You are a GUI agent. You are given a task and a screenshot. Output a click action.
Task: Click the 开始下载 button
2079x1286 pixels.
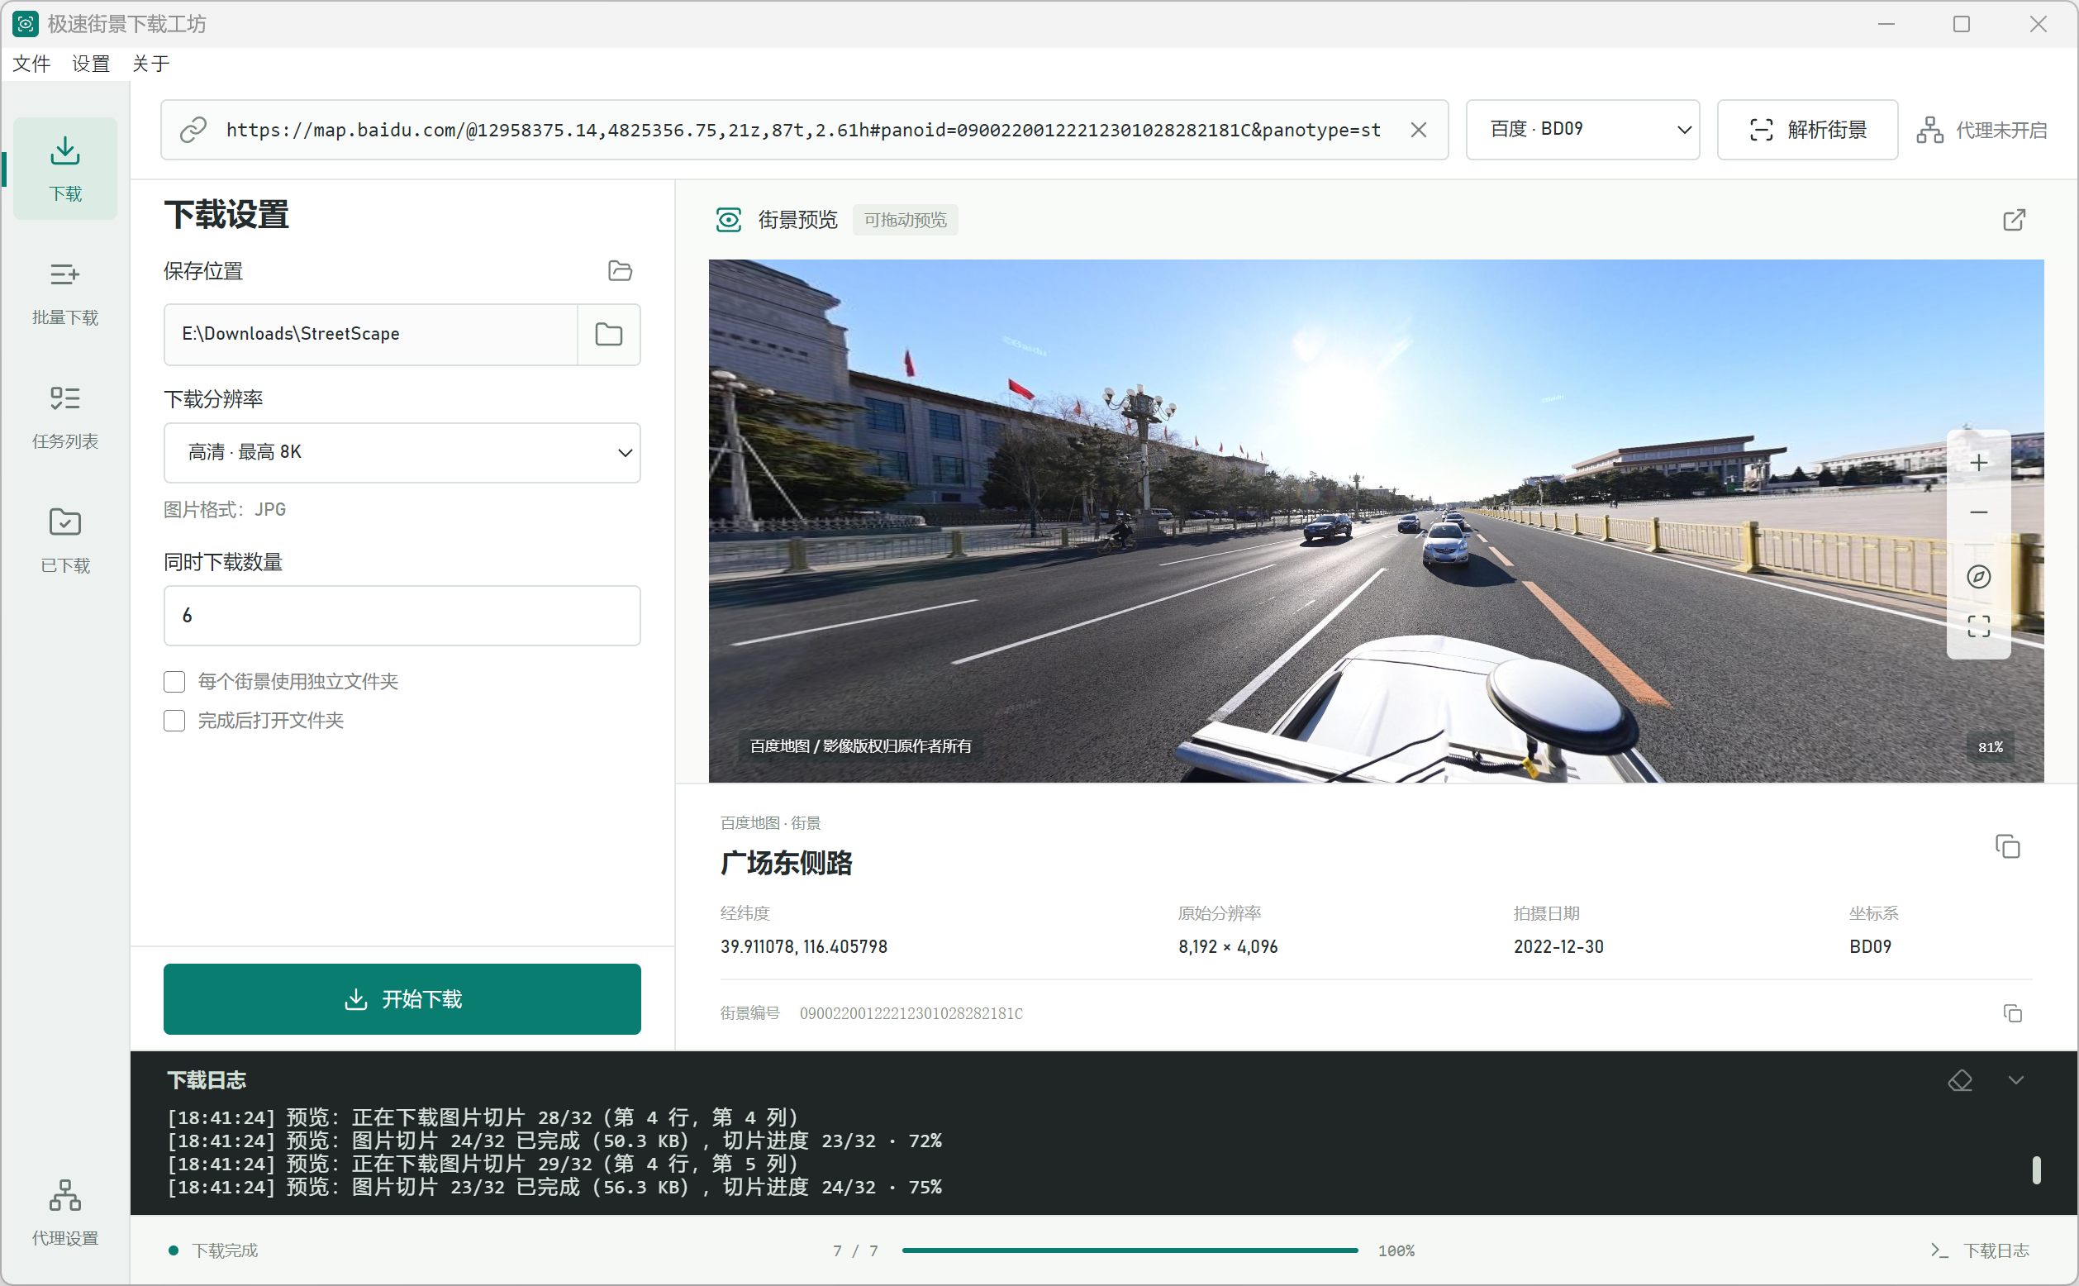pyautogui.click(x=402, y=999)
